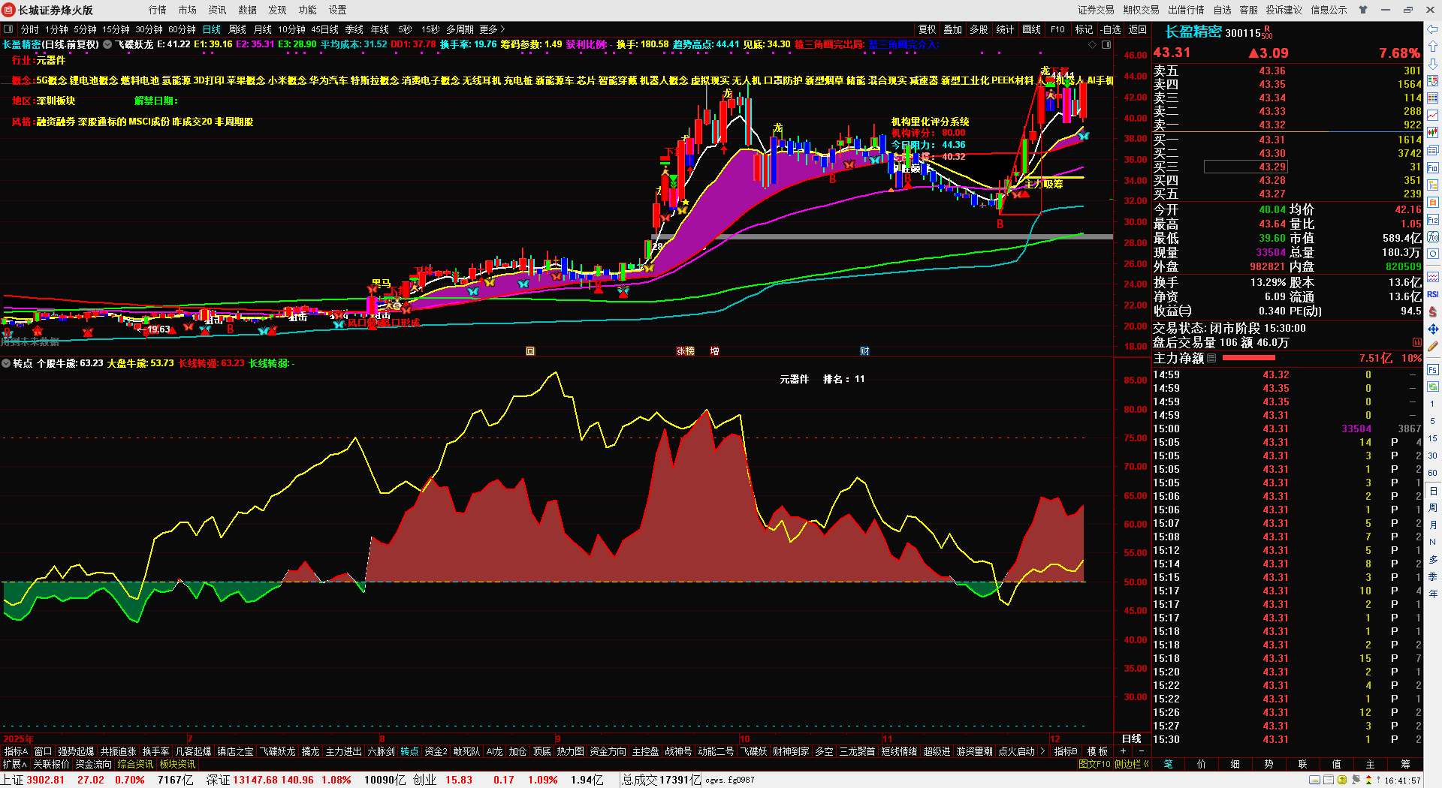The height and width of the screenshot is (788, 1442).
Task: Click the minus zoom-out button under 日线
Action: pos(1141,751)
